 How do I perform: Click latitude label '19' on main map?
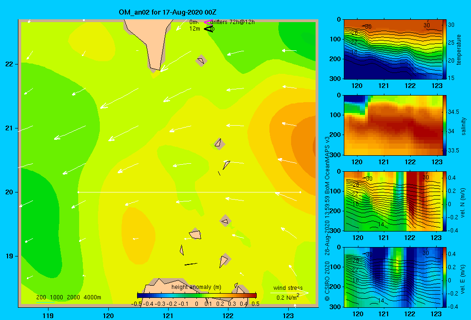[x=9, y=256]
